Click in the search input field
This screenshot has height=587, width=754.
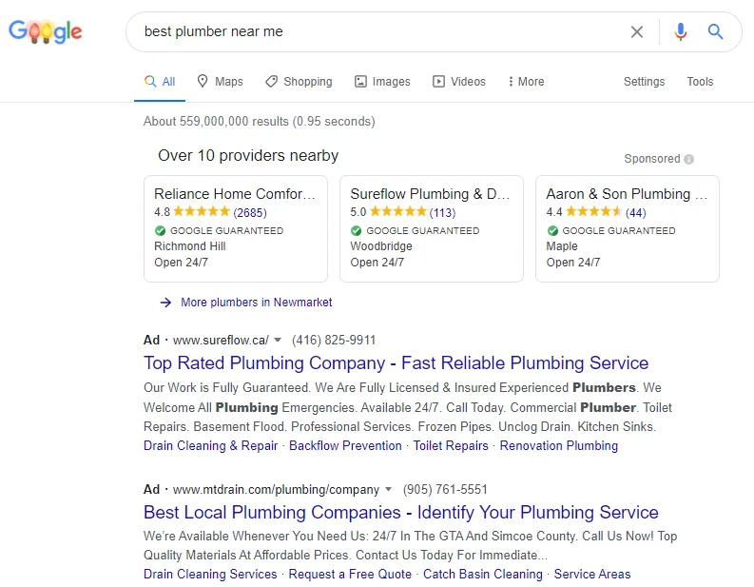click(380, 32)
